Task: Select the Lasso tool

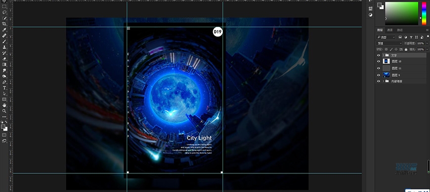Action: pos(4,12)
